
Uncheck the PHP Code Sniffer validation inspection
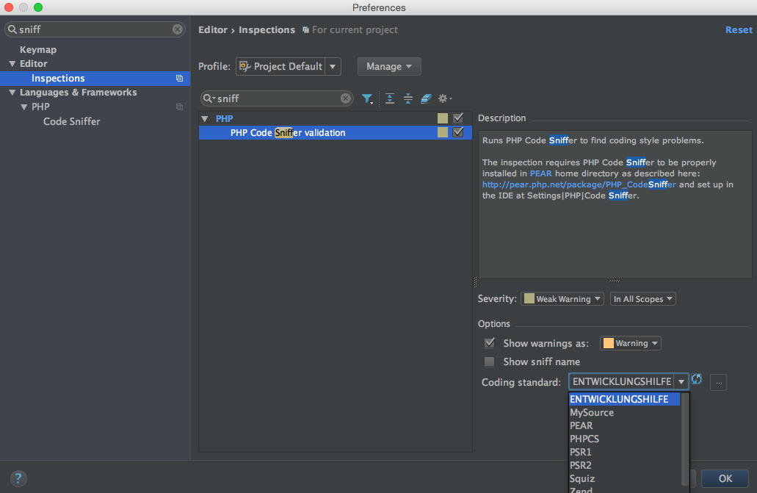click(x=459, y=132)
